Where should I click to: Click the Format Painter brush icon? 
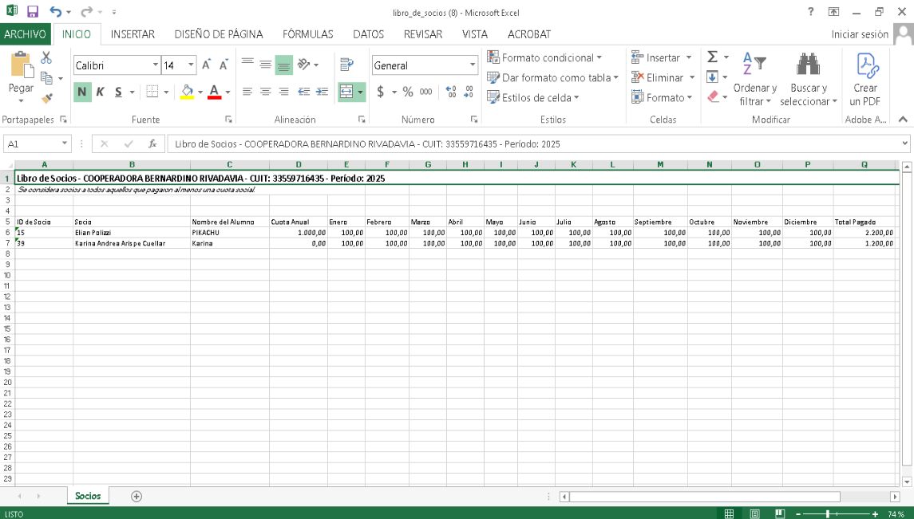tap(46, 99)
